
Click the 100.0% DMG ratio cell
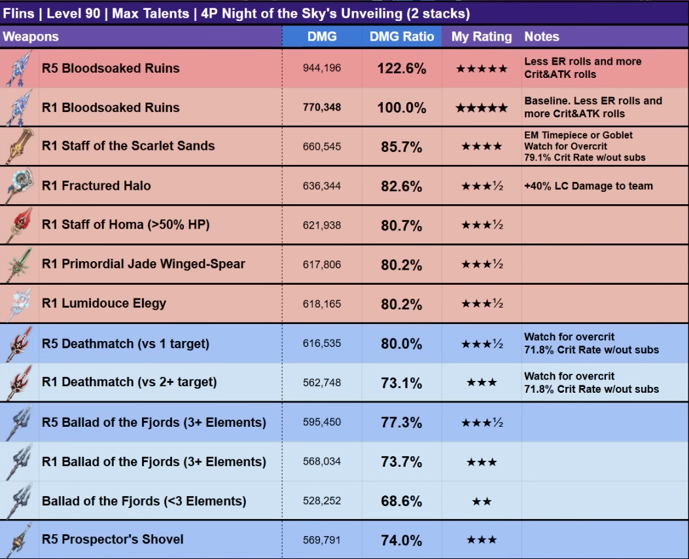(402, 107)
